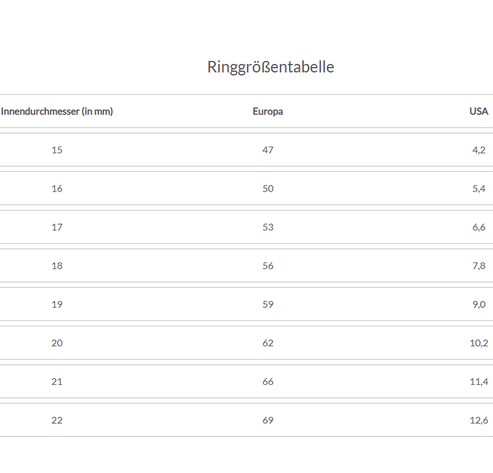Screen dimensions: 493x473
Task: Click the Ringgrößentabelle heading
Action: pos(271,67)
